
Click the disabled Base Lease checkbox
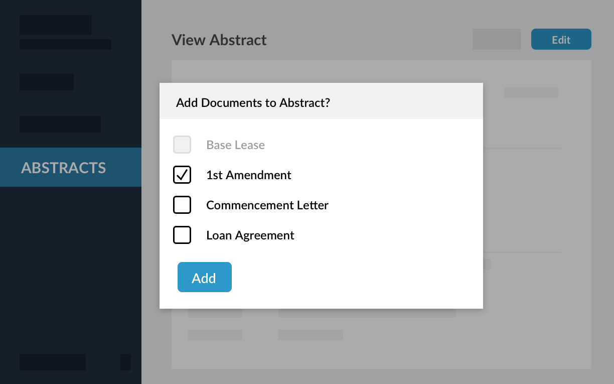pyautogui.click(x=182, y=145)
